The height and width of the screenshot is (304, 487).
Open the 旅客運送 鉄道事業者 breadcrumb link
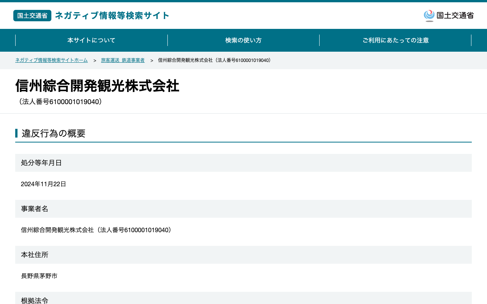123,60
